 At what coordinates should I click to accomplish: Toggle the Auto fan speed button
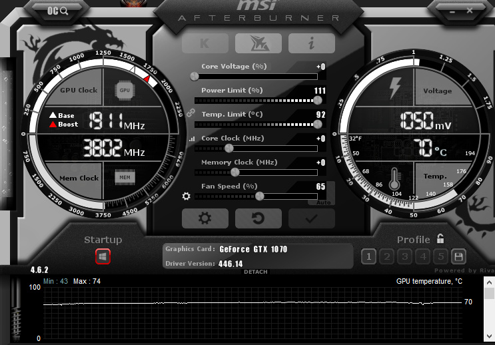(x=324, y=202)
